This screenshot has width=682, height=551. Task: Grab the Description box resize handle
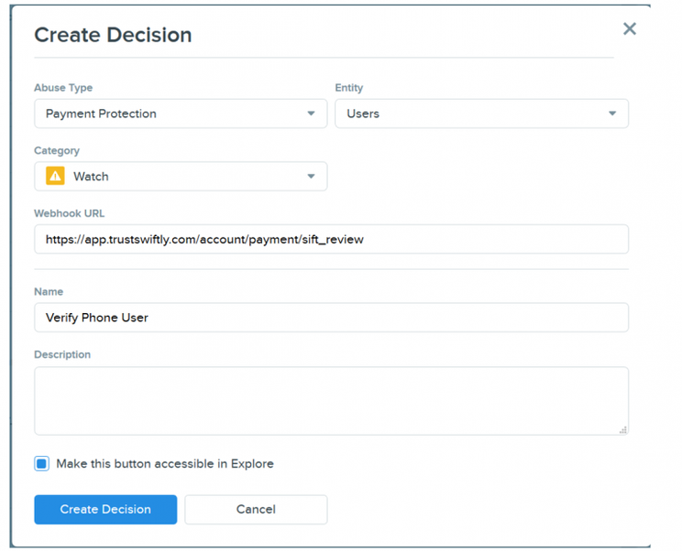[x=623, y=429]
